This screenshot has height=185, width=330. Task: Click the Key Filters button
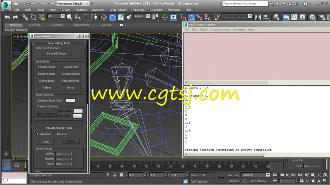tap(259, 181)
